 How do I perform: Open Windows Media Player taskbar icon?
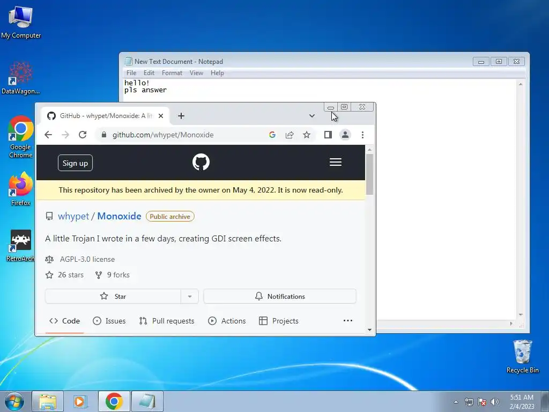pos(80,401)
